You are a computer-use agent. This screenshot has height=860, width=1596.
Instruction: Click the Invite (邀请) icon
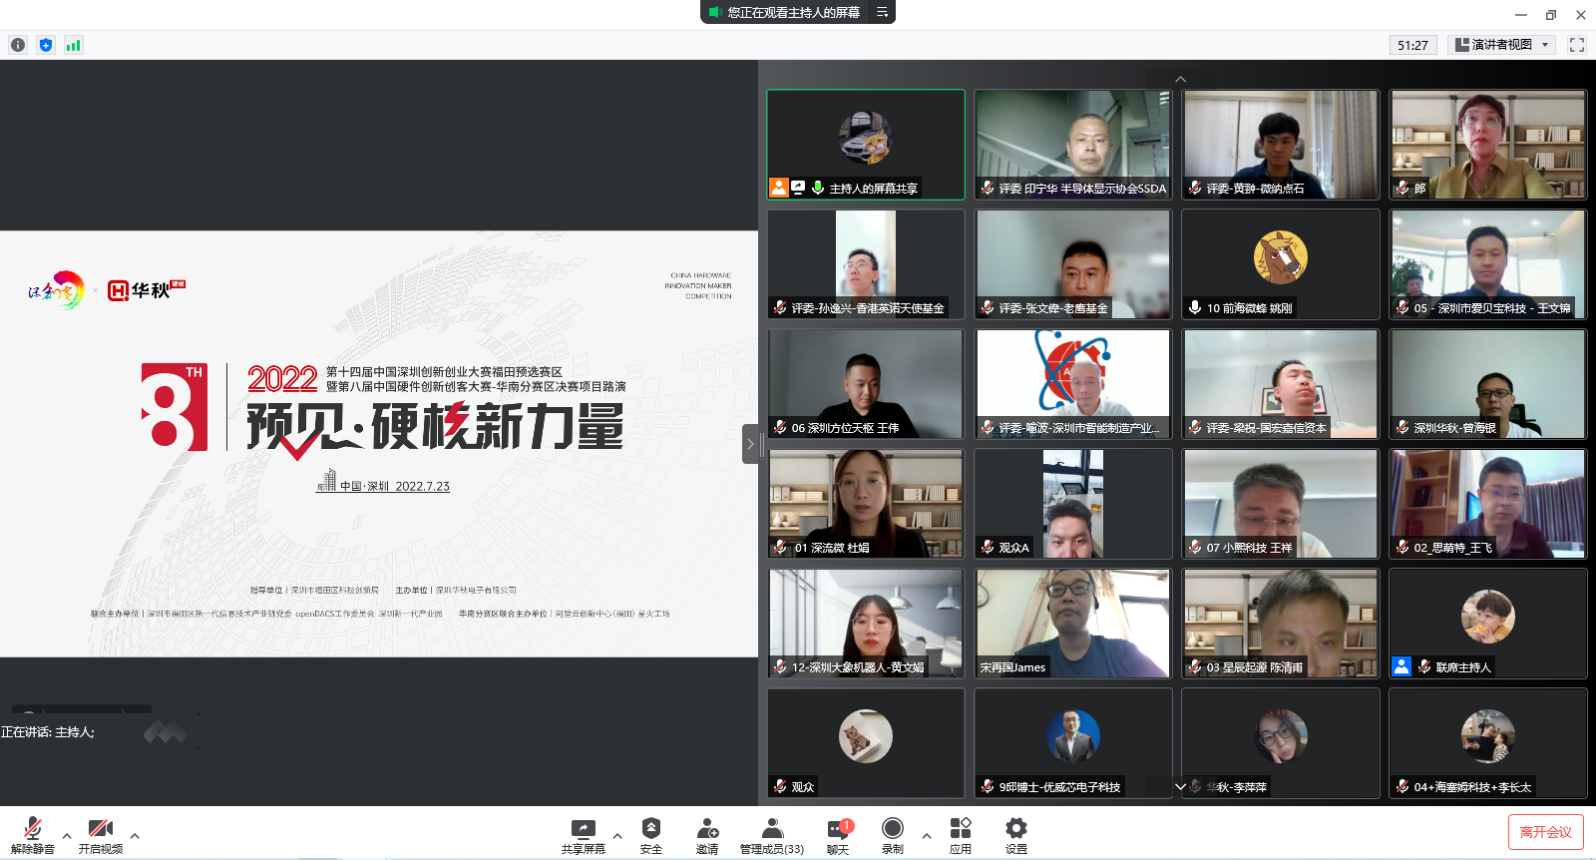(x=707, y=835)
